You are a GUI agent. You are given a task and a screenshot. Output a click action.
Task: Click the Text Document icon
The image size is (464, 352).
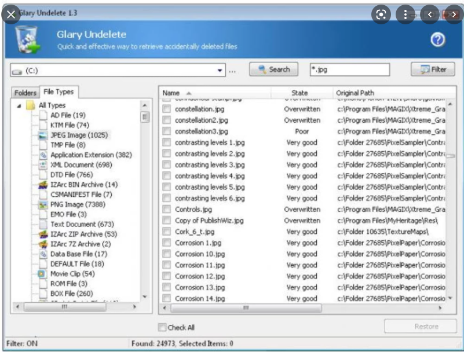[x=43, y=224]
